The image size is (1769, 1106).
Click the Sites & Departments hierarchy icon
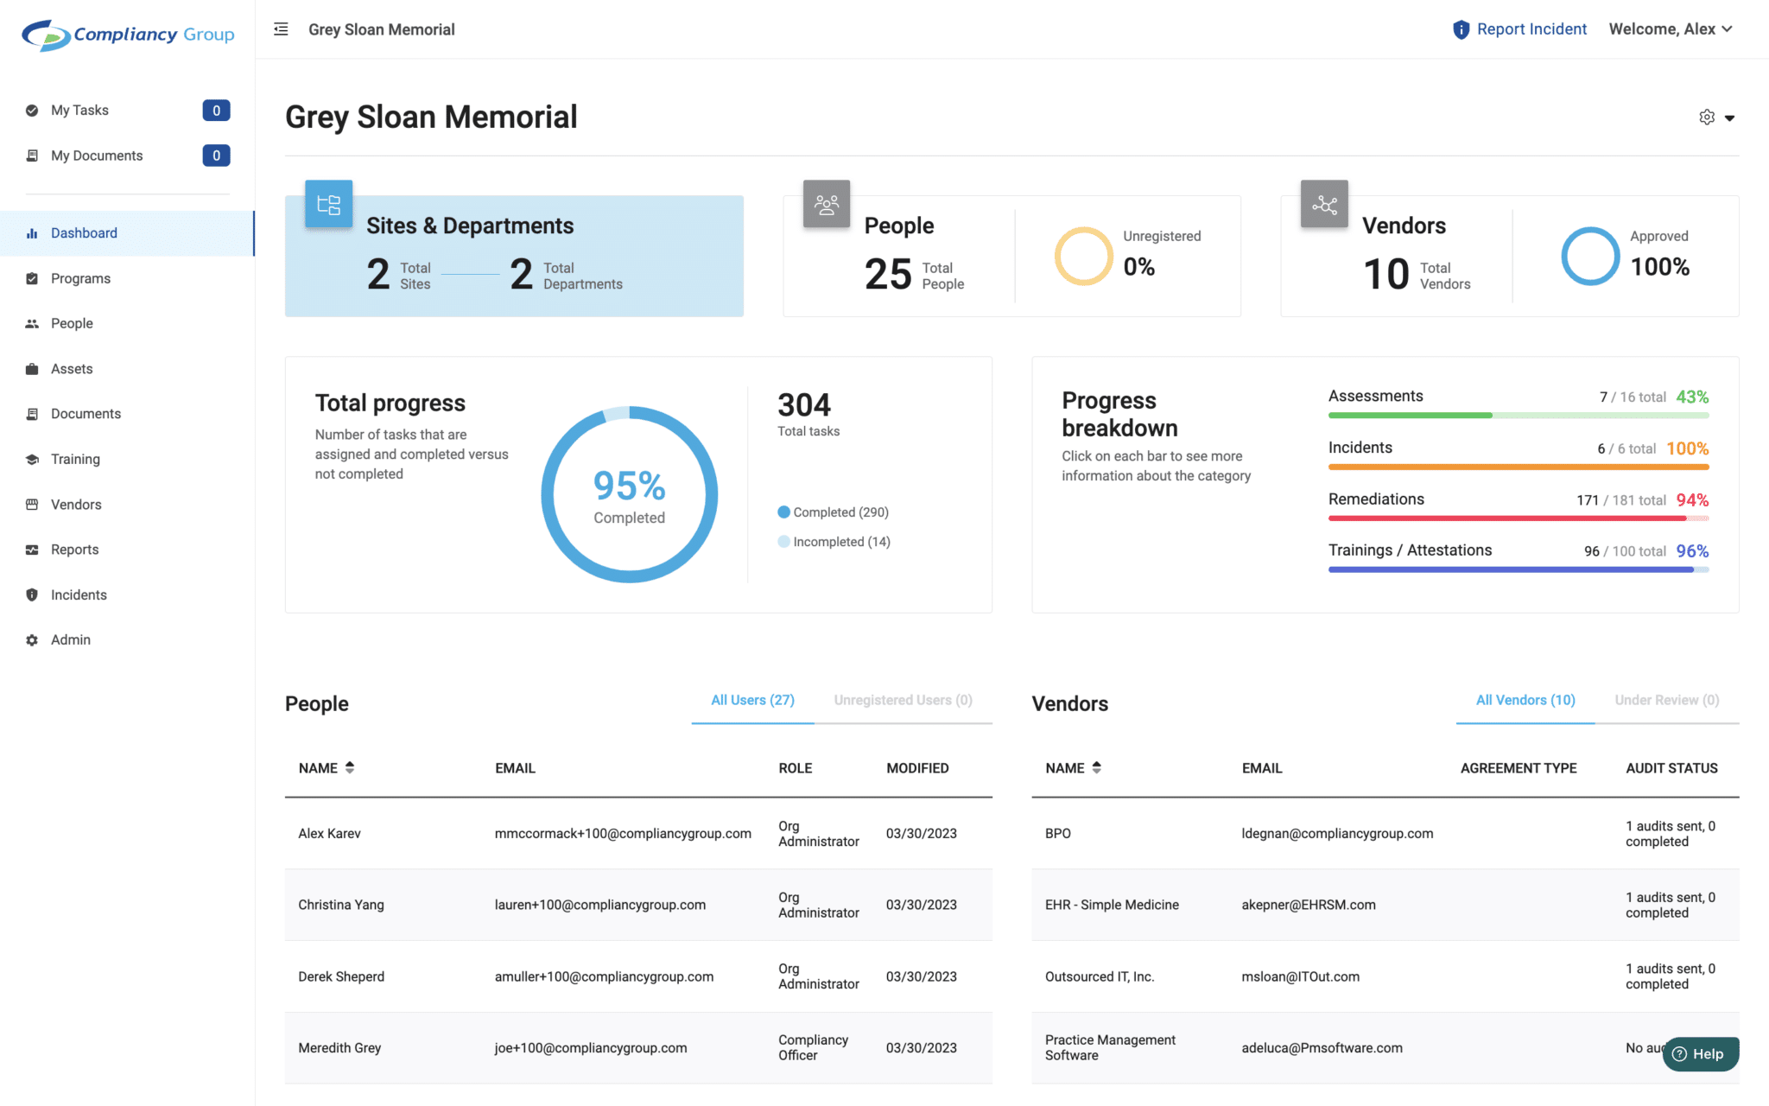[x=328, y=205]
